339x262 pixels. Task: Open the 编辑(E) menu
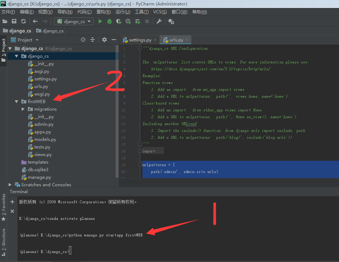pyautogui.click(x=27, y=12)
